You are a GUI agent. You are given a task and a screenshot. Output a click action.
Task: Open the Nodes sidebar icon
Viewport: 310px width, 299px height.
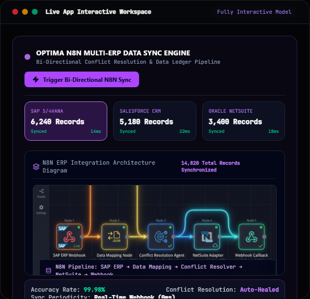click(x=41, y=193)
